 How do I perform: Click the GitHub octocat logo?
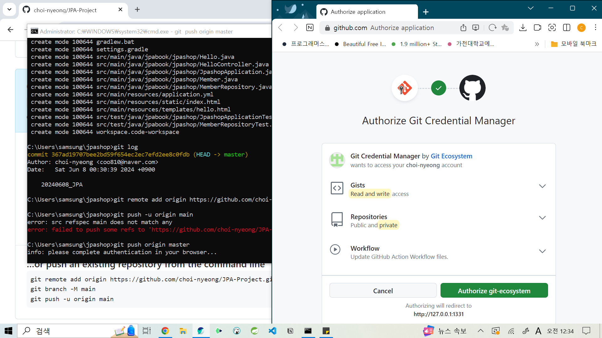point(472,88)
